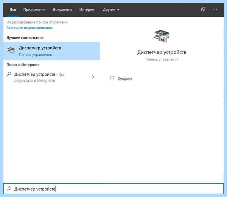Viewport: 227px width, 197px height.
Task: Click the Поиск в Интернете heading
Action: [x=23, y=65]
